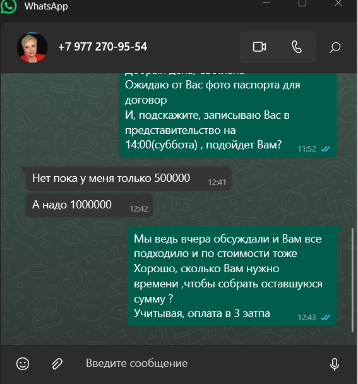Minimize the WhatsApp window
The width and height of the screenshot is (358, 384).
(266, 3)
